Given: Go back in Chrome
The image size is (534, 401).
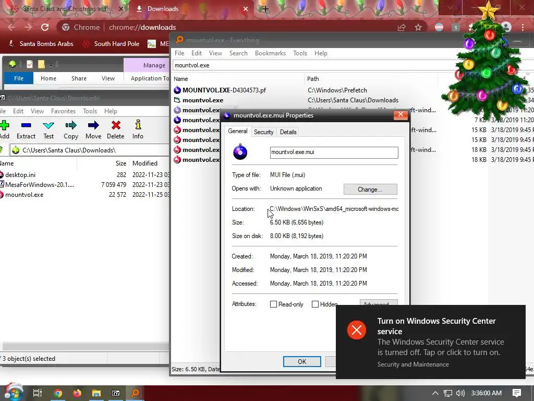Looking at the screenshot, I should click(x=11, y=27).
